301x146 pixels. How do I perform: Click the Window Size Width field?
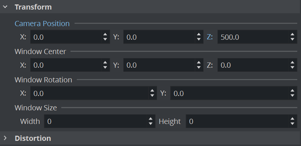[x=95, y=121]
